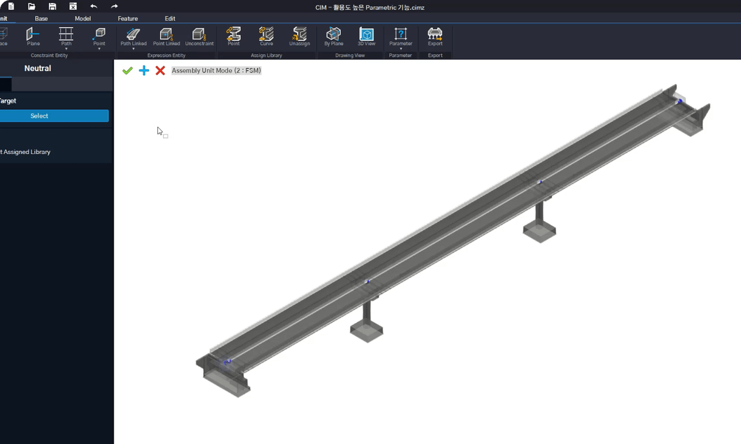Open the By Plane drawing view

click(333, 36)
